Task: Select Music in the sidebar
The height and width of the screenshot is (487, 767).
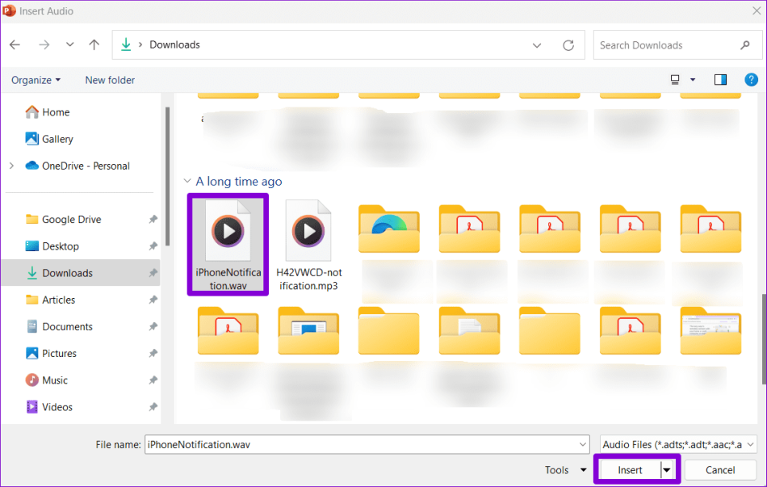Action: [x=54, y=380]
